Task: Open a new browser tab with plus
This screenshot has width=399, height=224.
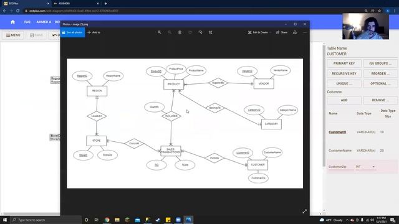Action: (x=105, y=4)
